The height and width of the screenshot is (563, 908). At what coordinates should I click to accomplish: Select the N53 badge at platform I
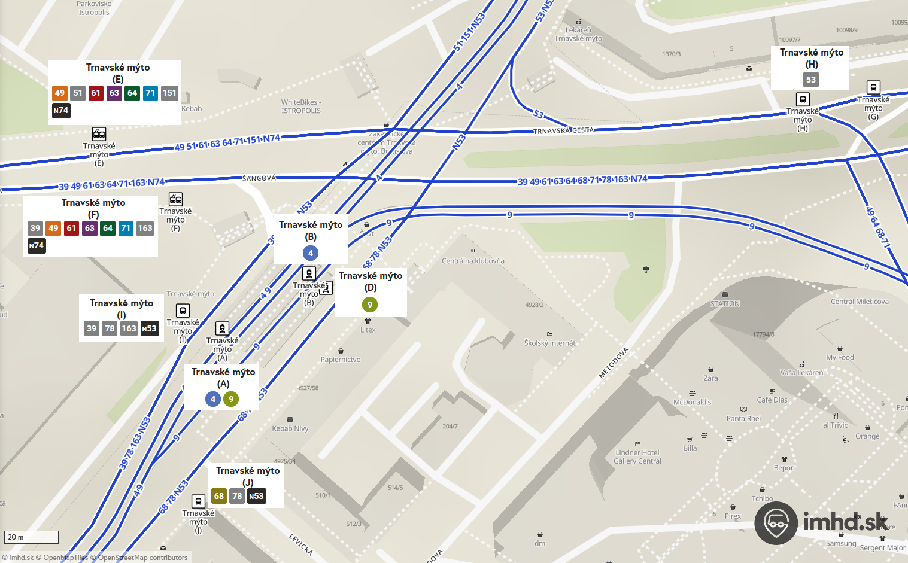150,328
